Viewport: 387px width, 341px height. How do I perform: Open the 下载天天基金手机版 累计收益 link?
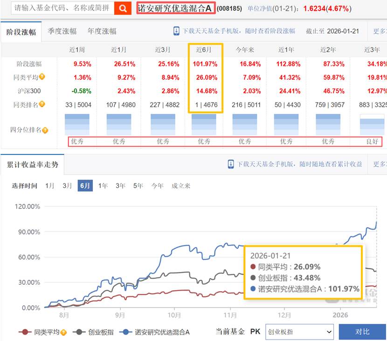tap(299, 164)
